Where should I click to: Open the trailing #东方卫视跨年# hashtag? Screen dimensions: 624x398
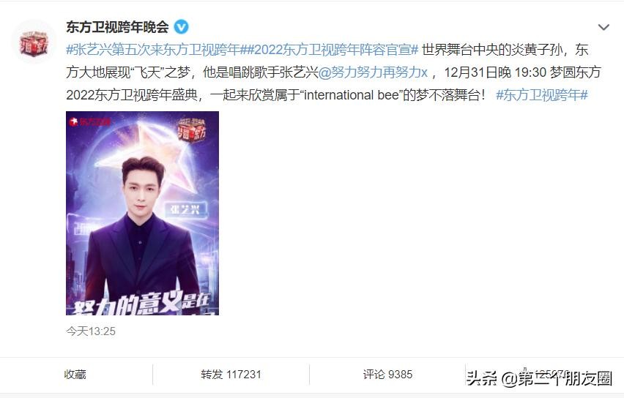pyautogui.click(x=542, y=95)
